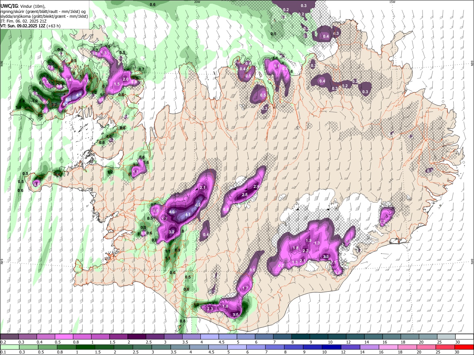474x355 pixels.
Task: Select the grayish-purple 0.2–0.3 snow legend swatch
Action: pyautogui.click(x=9, y=337)
